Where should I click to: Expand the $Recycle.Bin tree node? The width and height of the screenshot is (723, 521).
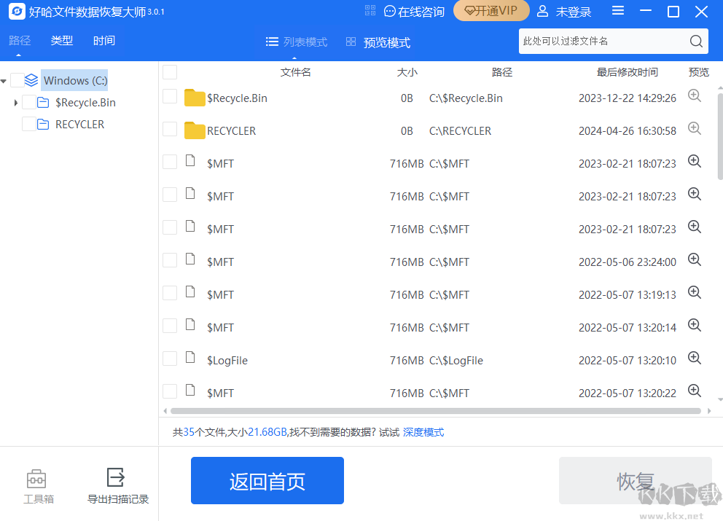(x=15, y=102)
